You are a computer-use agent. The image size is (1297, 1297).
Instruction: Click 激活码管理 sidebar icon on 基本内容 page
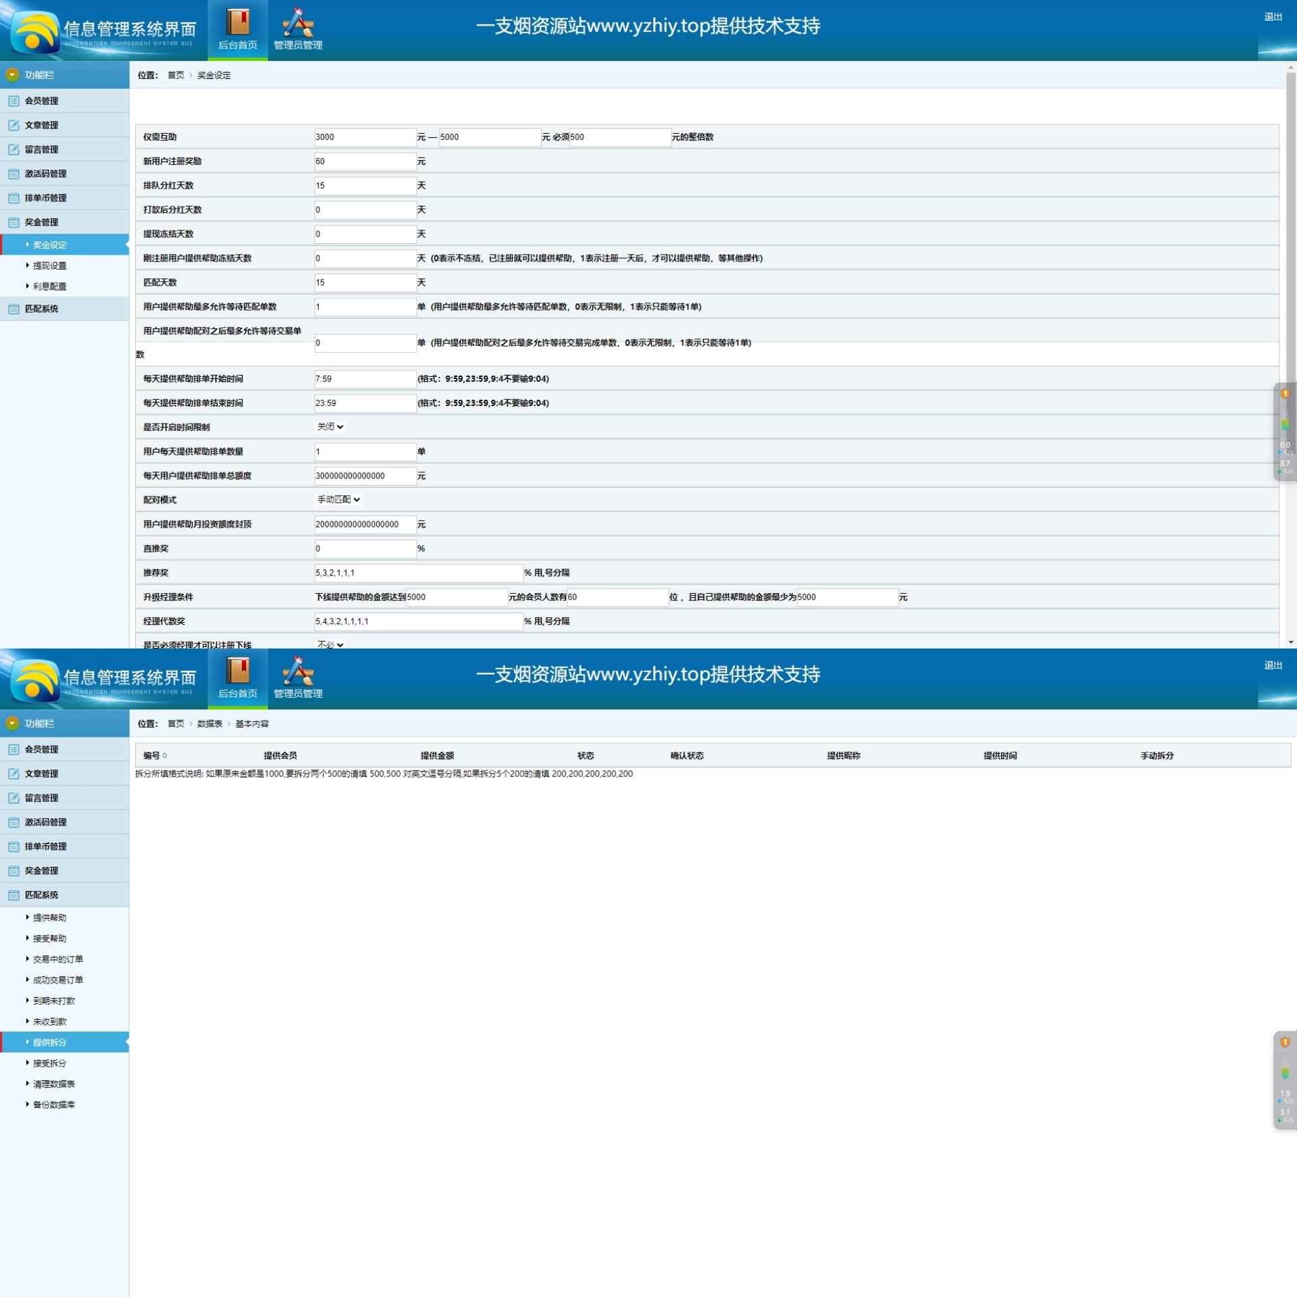(x=14, y=822)
